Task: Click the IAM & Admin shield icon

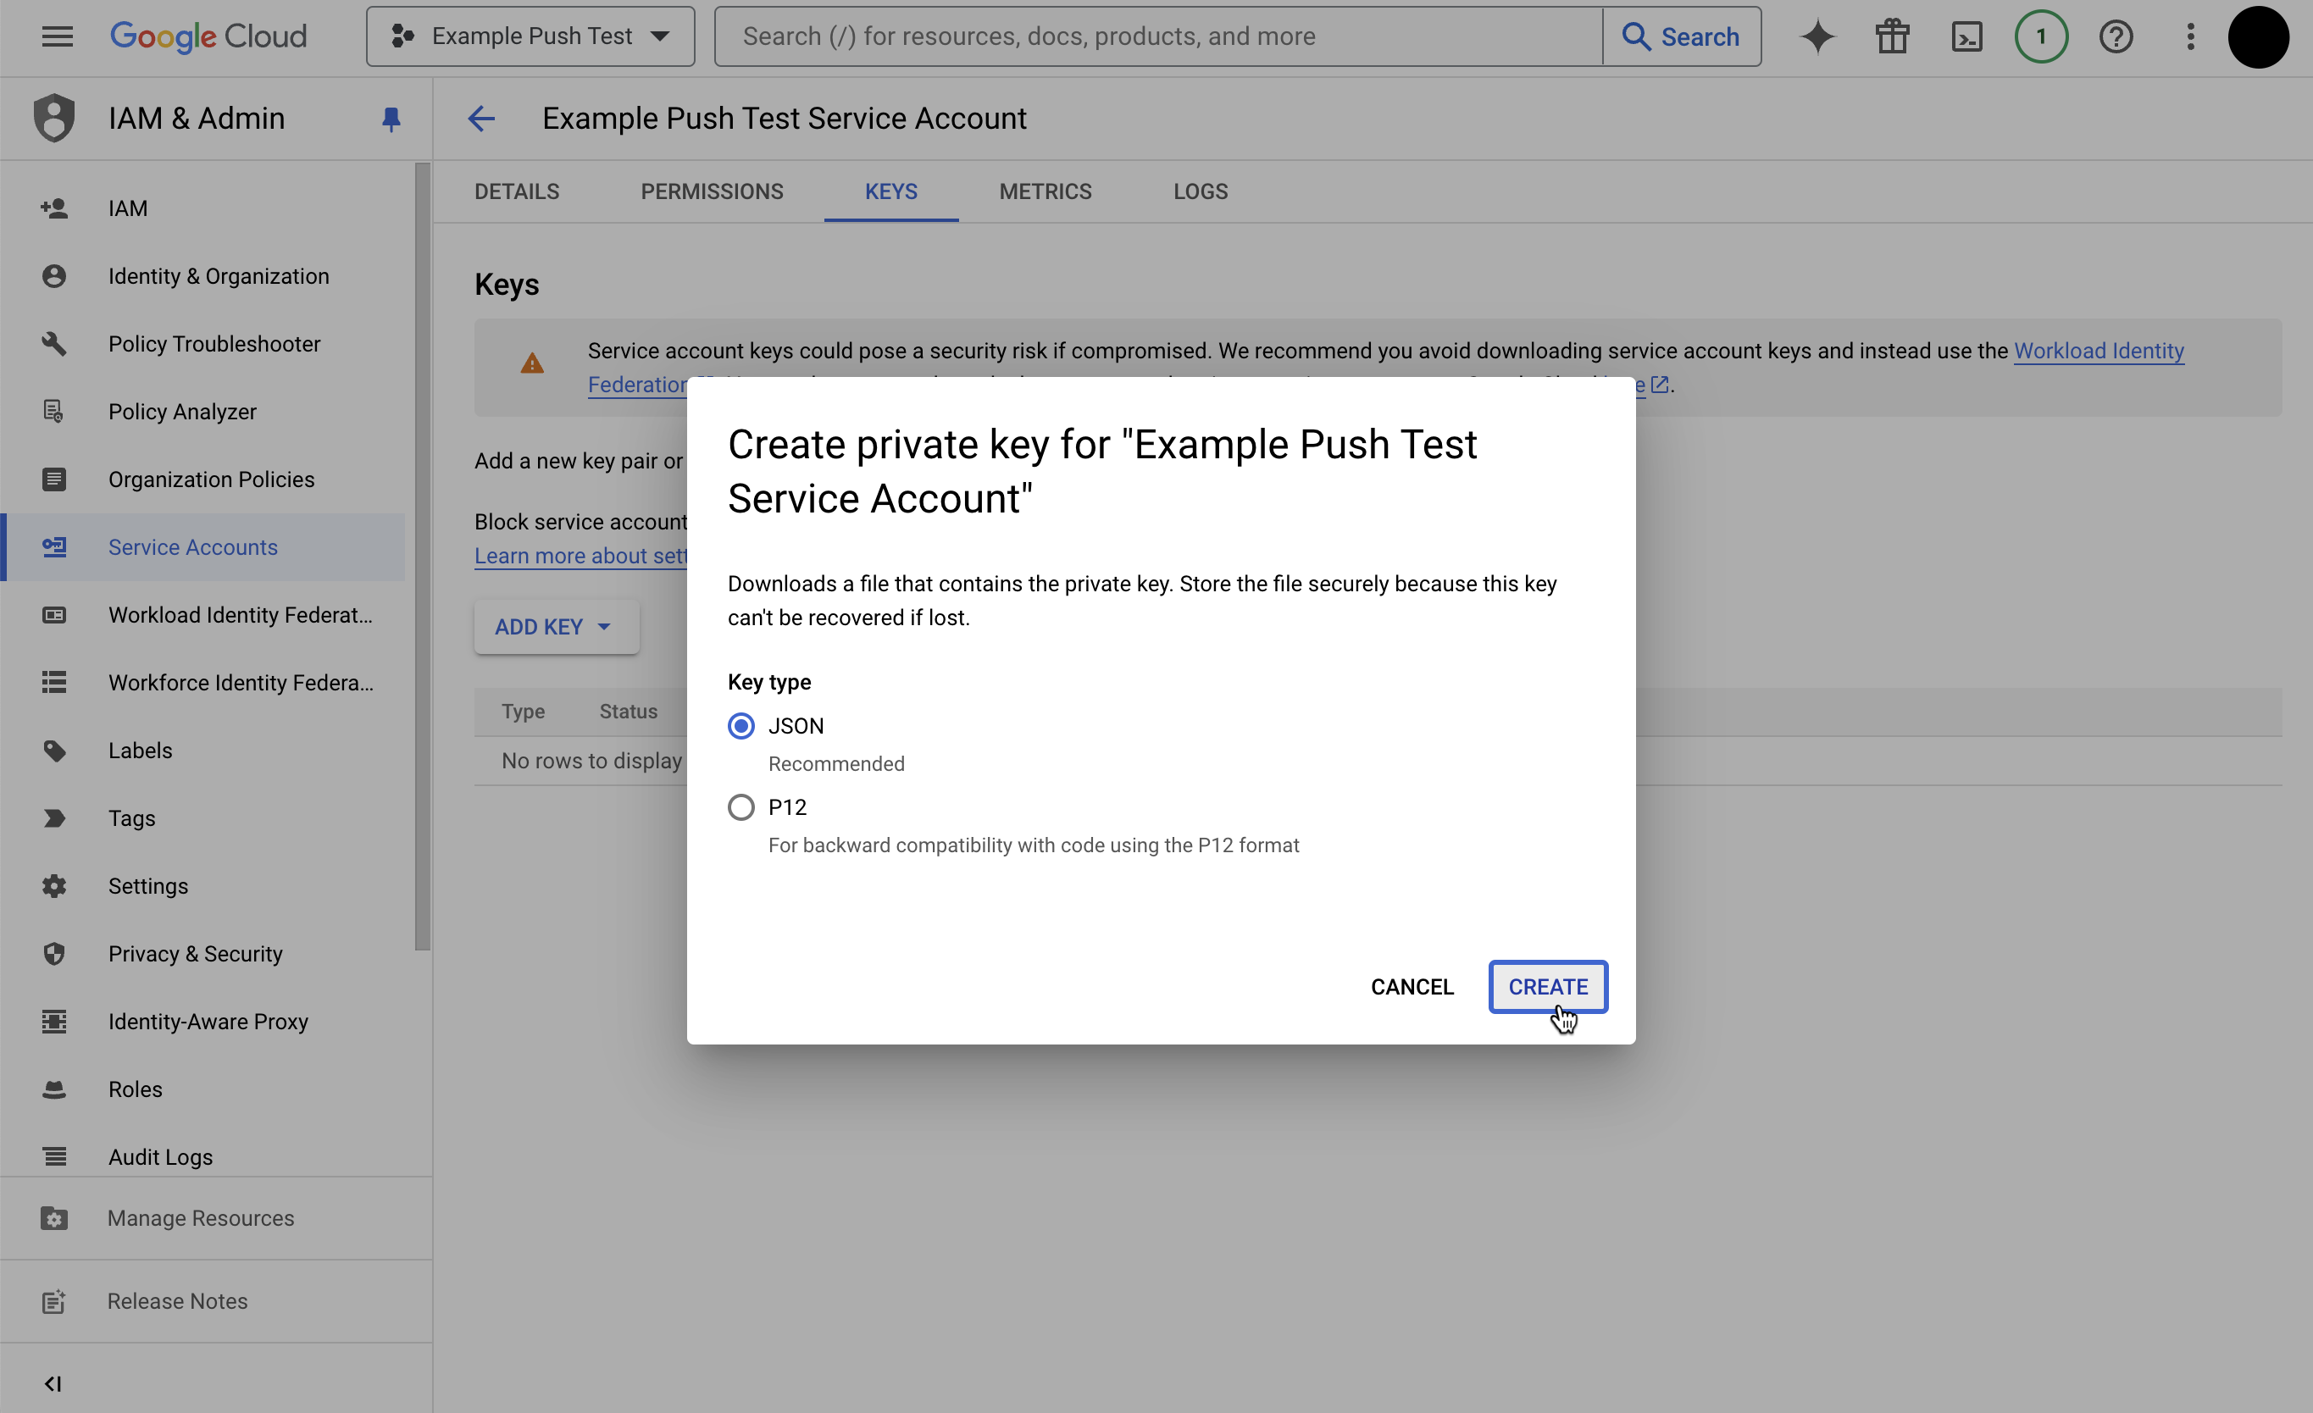Action: click(53, 119)
